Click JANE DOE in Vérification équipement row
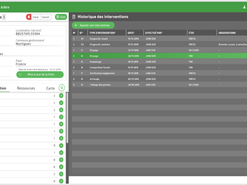 [150, 73]
